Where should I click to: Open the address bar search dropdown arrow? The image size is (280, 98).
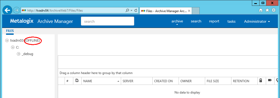coord(131,10)
